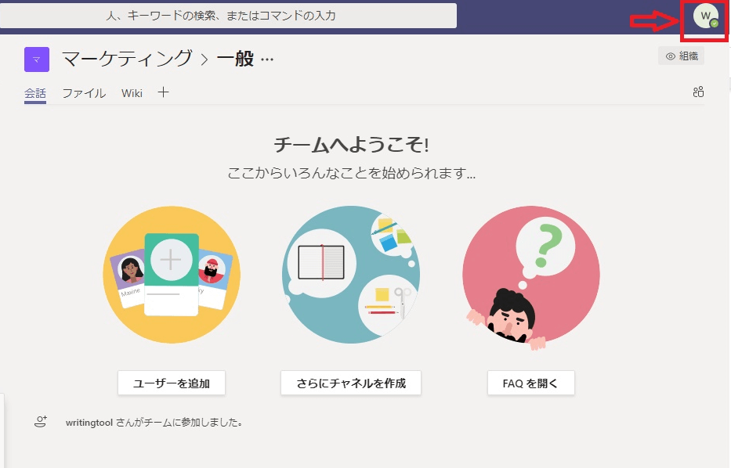Click the question mark FAQ illustration
Viewport: 731px width, 468px height.
point(530,275)
